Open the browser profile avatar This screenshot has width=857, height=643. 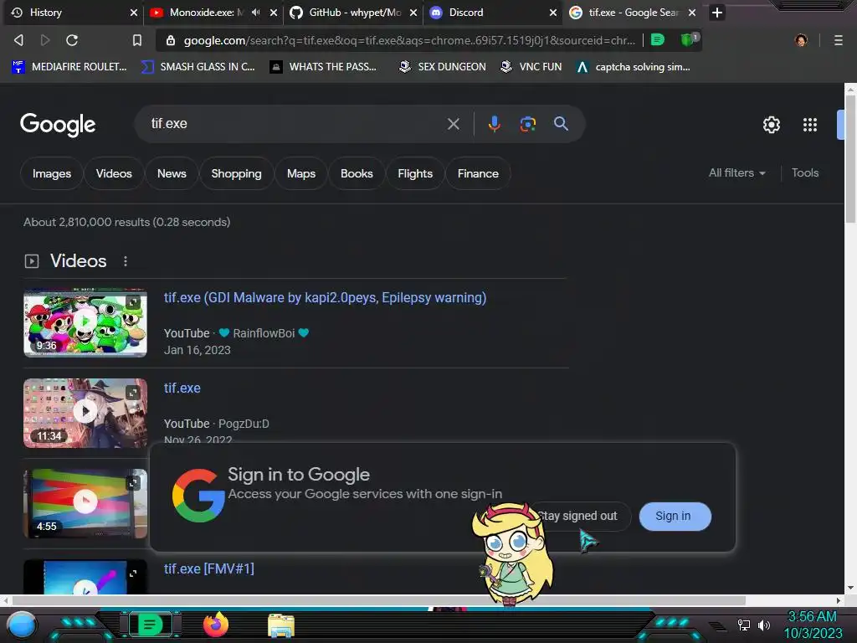(x=801, y=40)
